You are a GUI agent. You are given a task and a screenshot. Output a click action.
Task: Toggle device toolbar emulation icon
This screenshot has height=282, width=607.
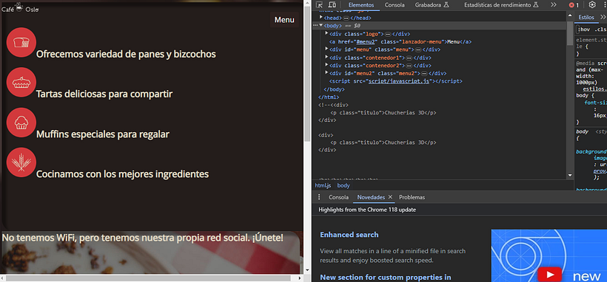pyautogui.click(x=332, y=5)
